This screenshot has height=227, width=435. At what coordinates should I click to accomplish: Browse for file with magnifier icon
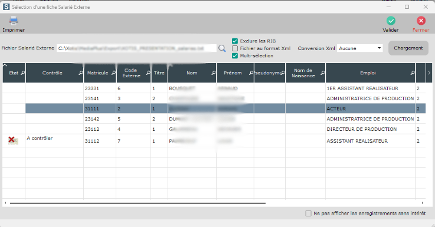click(222, 48)
